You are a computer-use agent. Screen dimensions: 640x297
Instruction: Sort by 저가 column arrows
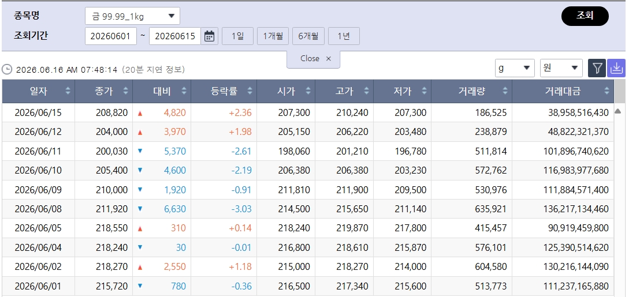pos(425,91)
